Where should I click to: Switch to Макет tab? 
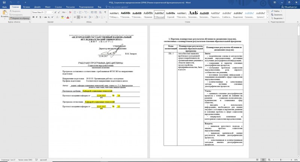48,7
